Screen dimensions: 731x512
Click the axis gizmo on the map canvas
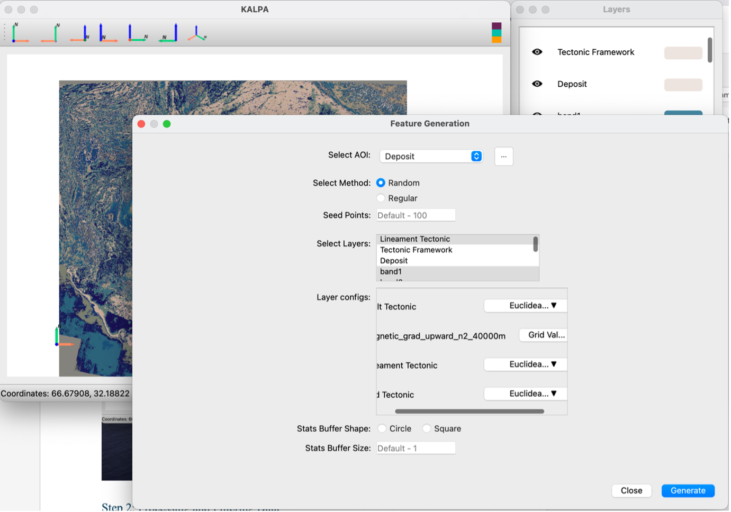pos(64,337)
